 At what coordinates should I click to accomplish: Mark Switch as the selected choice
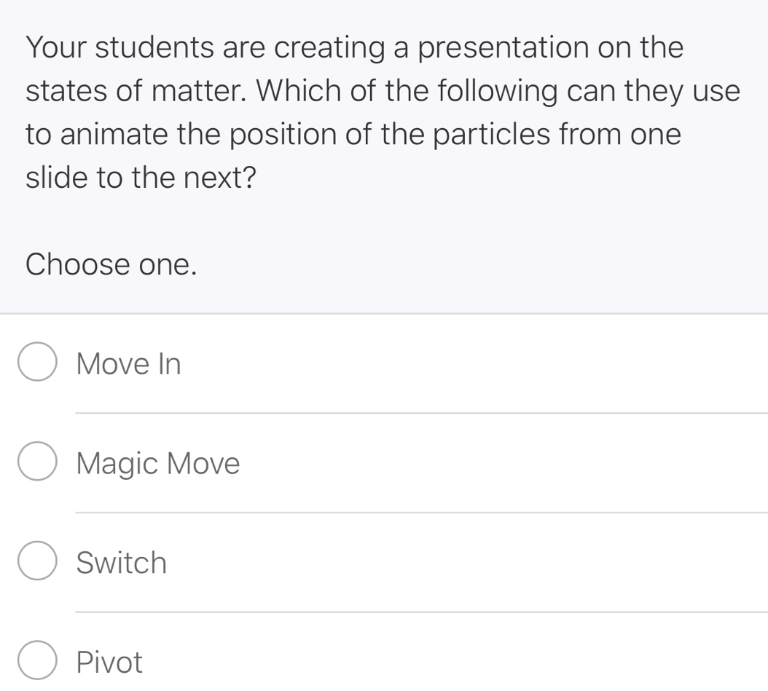(x=121, y=562)
